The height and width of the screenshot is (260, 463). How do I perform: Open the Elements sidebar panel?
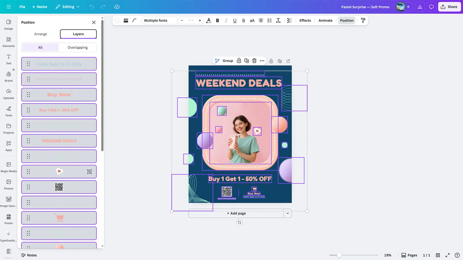9,42
